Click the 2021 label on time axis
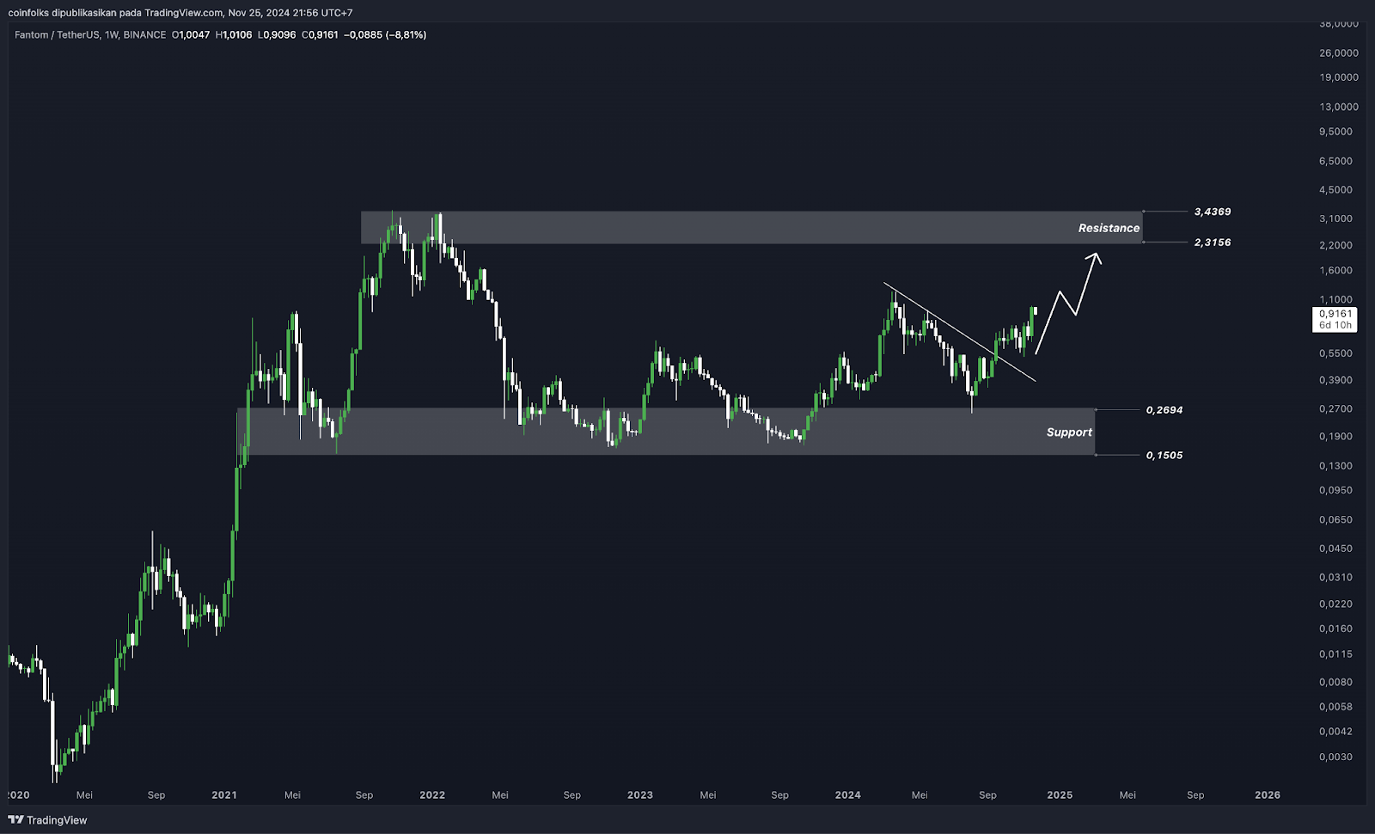The height and width of the screenshot is (834, 1375). pos(224,795)
